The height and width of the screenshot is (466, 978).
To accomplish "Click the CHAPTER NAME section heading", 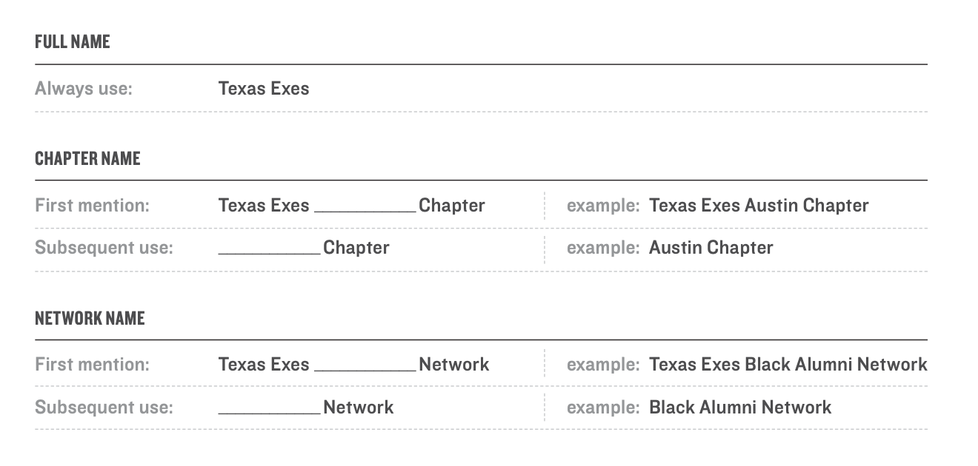I will click(87, 158).
